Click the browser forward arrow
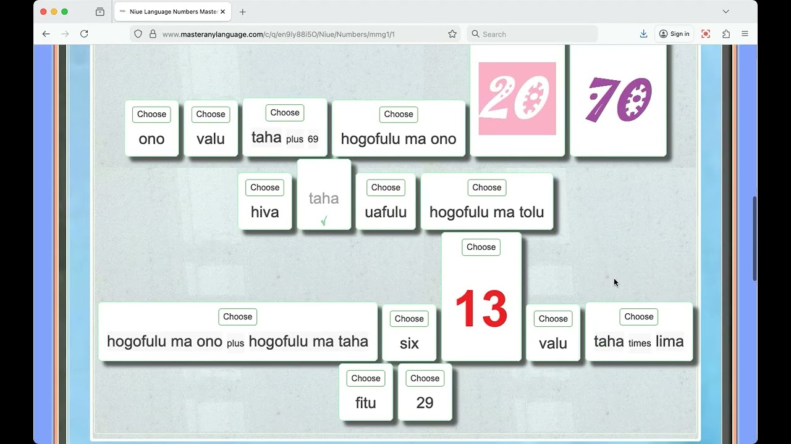791x444 pixels. tap(65, 34)
